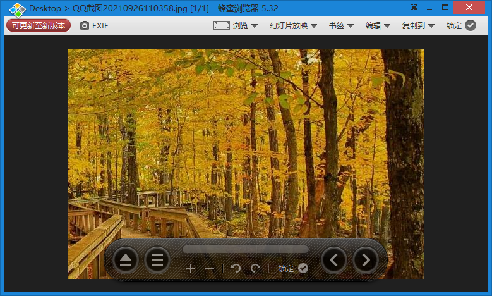Expand the 浏览 dropdown arrow
The width and height of the screenshot is (492, 296).
coord(255,26)
